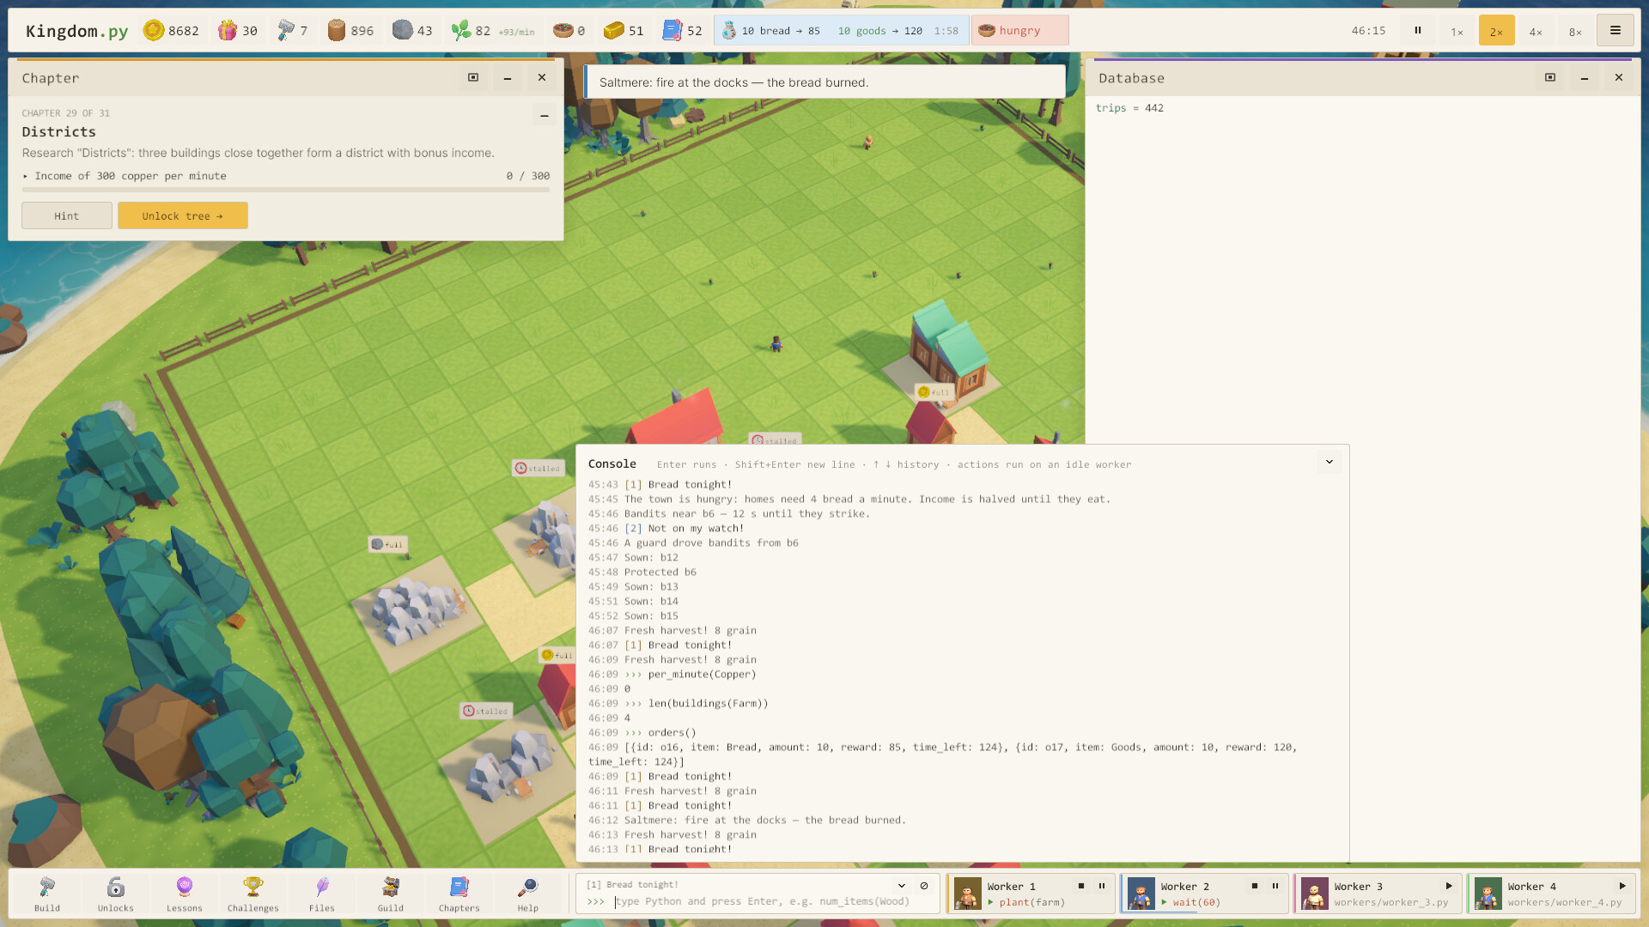Open the Help magnifier panel
The image size is (1649, 927).
[528, 894]
